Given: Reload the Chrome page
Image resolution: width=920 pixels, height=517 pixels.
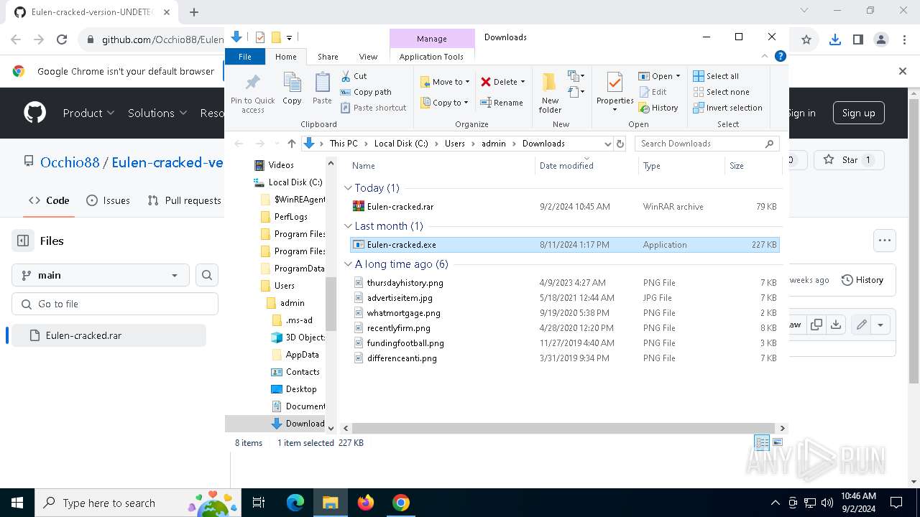Looking at the screenshot, I should tap(62, 40).
